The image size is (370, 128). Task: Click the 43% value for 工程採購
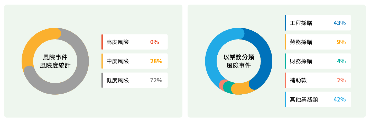339,23
